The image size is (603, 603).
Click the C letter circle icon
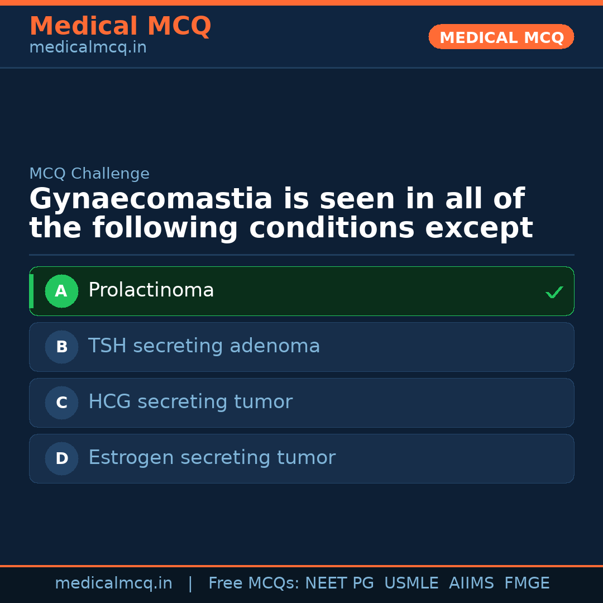point(61,403)
